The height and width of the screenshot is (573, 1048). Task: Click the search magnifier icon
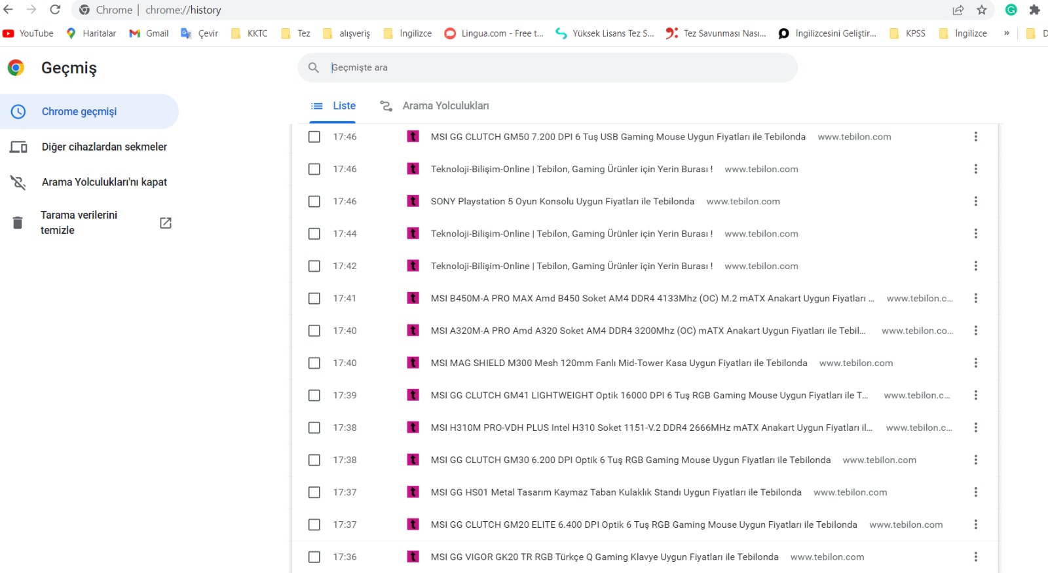click(314, 67)
